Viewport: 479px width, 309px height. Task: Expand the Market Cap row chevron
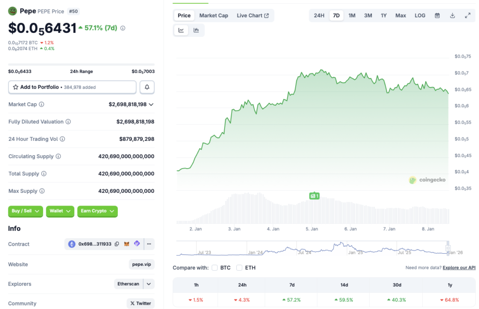(x=151, y=104)
